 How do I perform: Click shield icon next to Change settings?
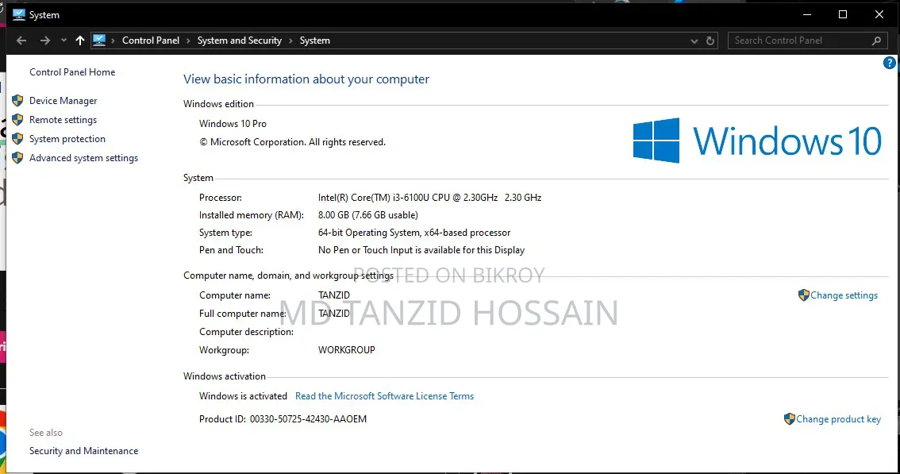pyautogui.click(x=803, y=295)
